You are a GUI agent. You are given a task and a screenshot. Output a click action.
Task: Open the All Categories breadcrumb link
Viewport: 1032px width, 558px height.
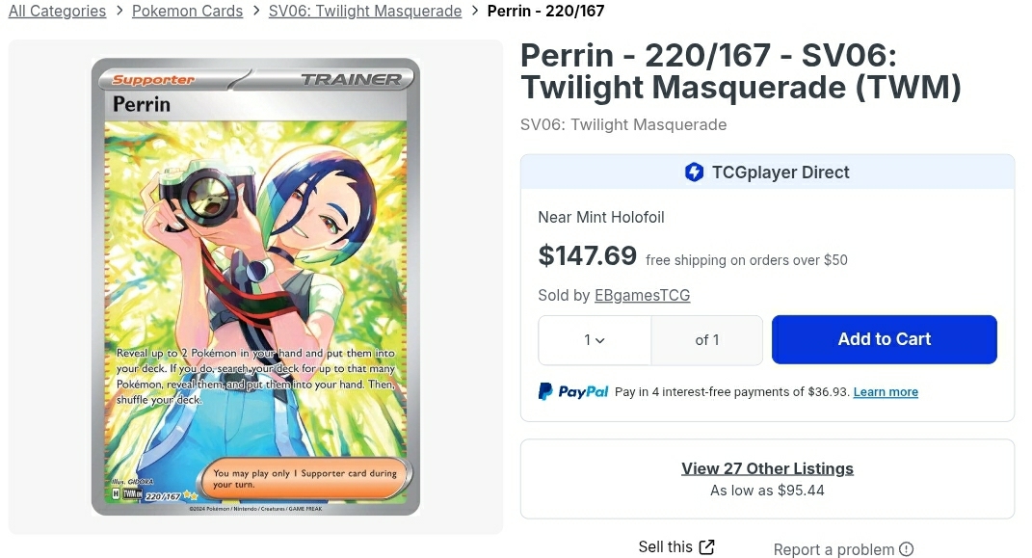[57, 12]
